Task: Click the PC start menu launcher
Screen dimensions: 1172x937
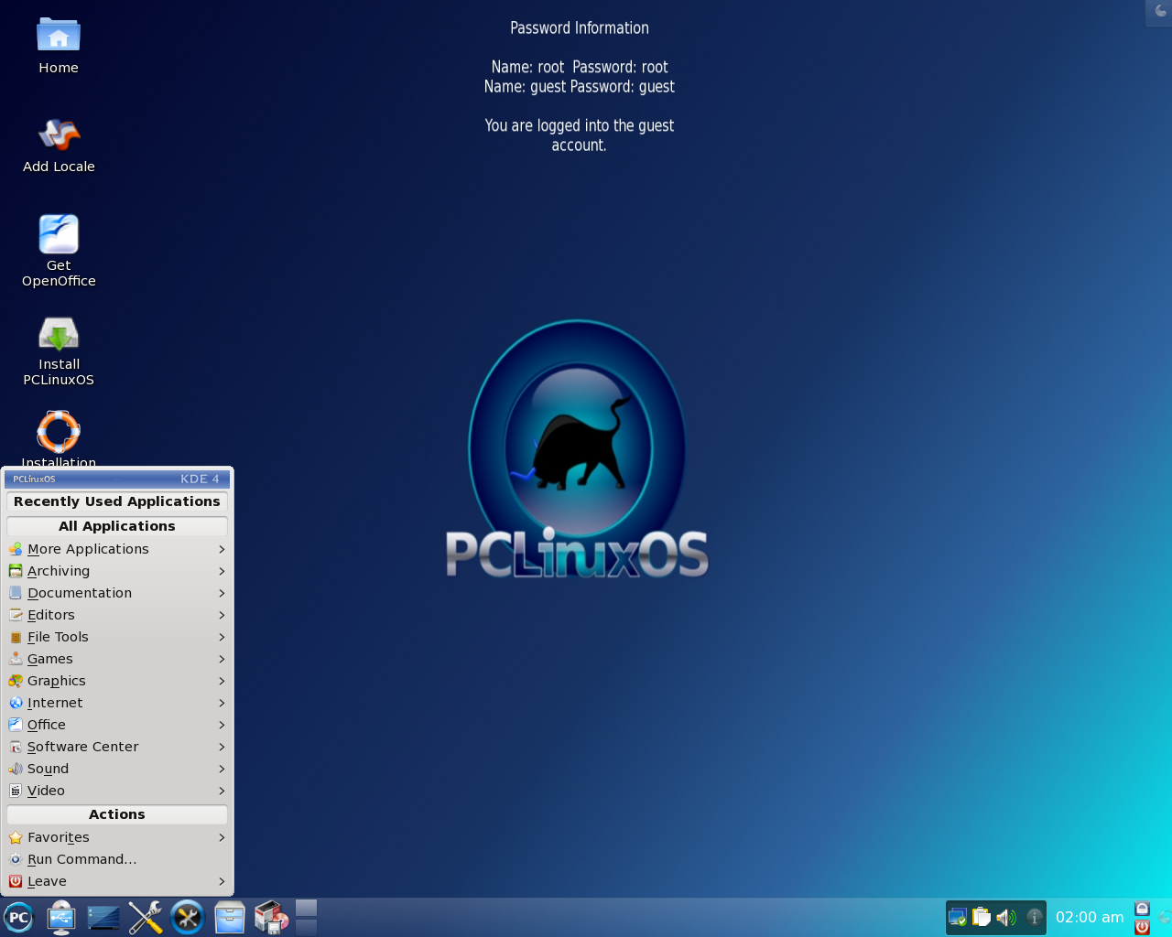Action: coord(18,918)
